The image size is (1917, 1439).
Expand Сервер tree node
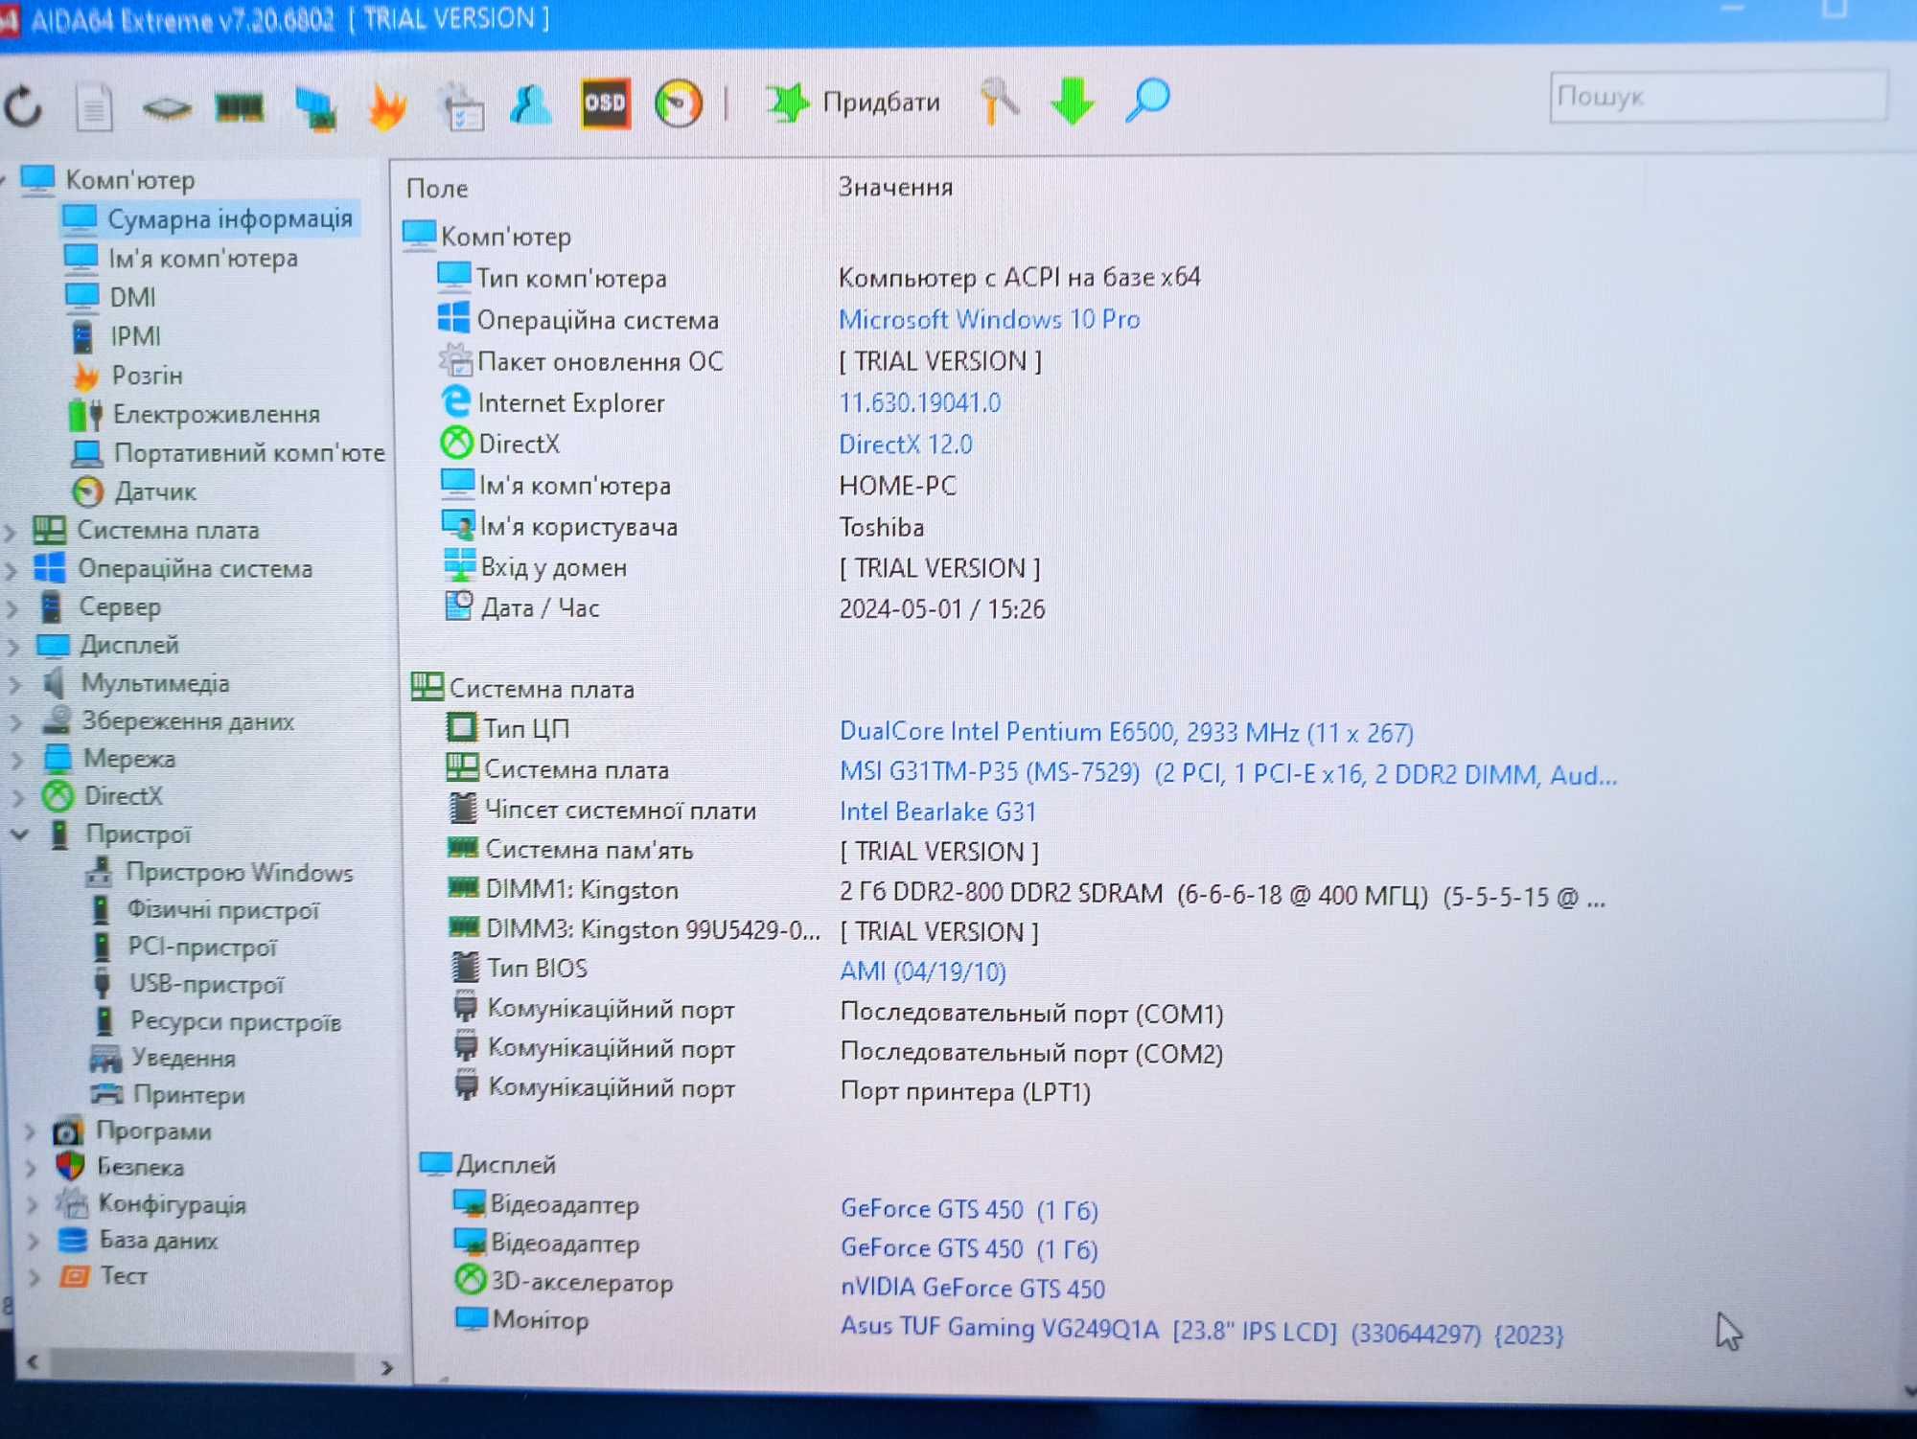point(12,608)
